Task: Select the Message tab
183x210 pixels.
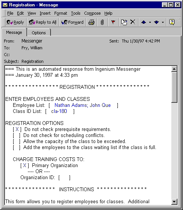Action: click(x=14, y=32)
